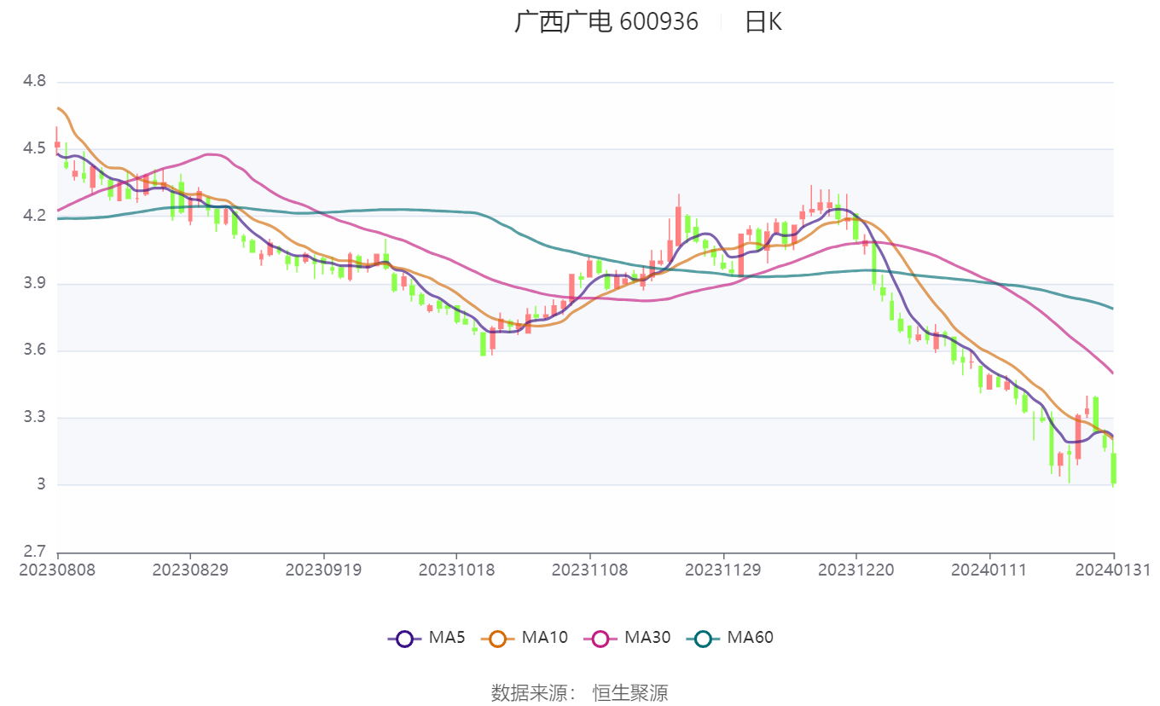Click the 3.9 y-axis label
The width and height of the screenshot is (1160, 706).
pyautogui.click(x=34, y=283)
